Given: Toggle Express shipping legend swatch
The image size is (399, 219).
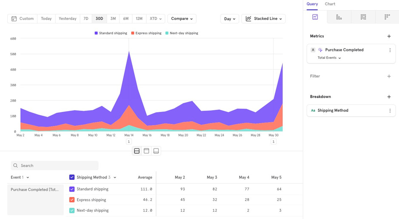Looking at the screenshot, I should tap(133, 33).
